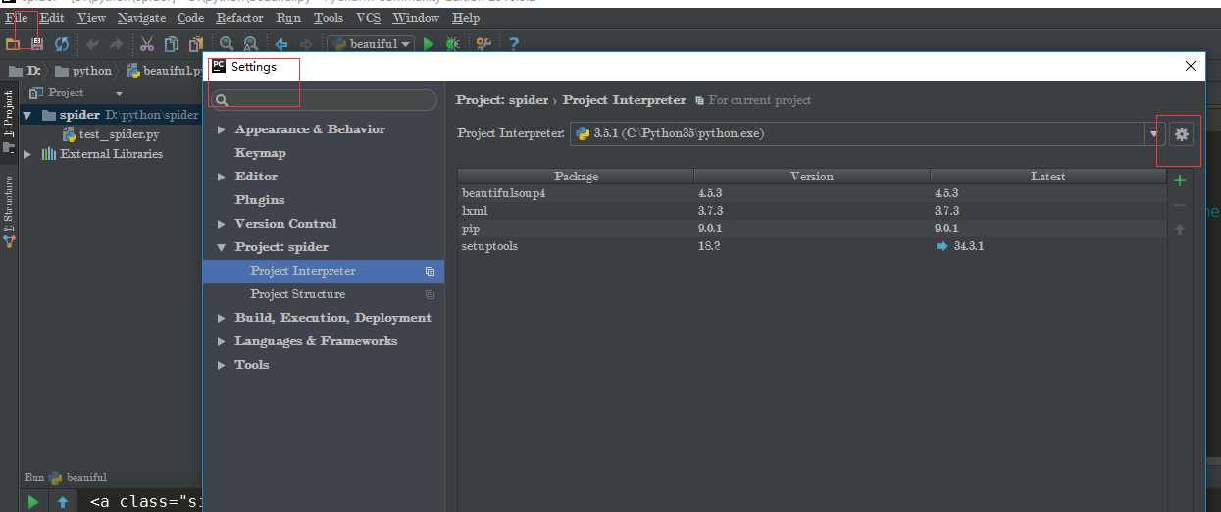Select the beautifulsoup4 package row
Image resolution: width=1221 pixels, height=512 pixels.
pos(812,193)
